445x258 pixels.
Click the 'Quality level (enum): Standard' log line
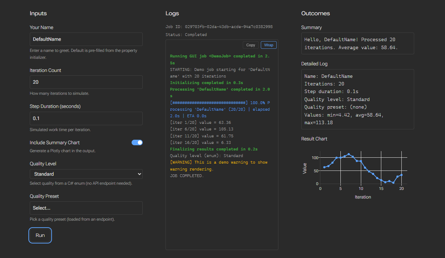(x=206, y=156)
